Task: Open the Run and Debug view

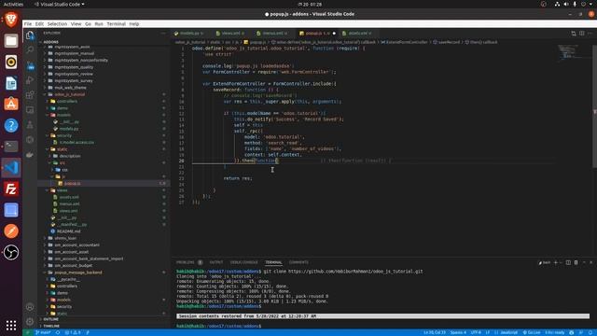Action: pyautogui.click(x=30, y=80)
